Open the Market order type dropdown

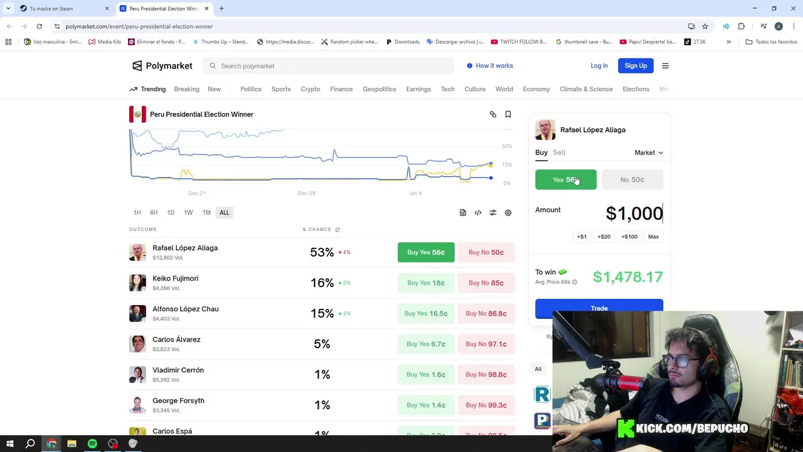coord(649,153)
